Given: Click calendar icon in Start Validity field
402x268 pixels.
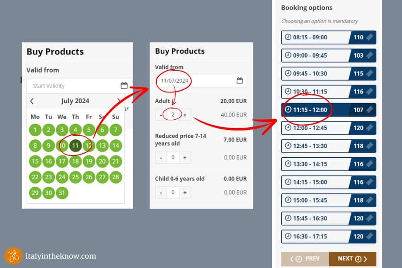Looking at the screenshot, I should point(124,86).
